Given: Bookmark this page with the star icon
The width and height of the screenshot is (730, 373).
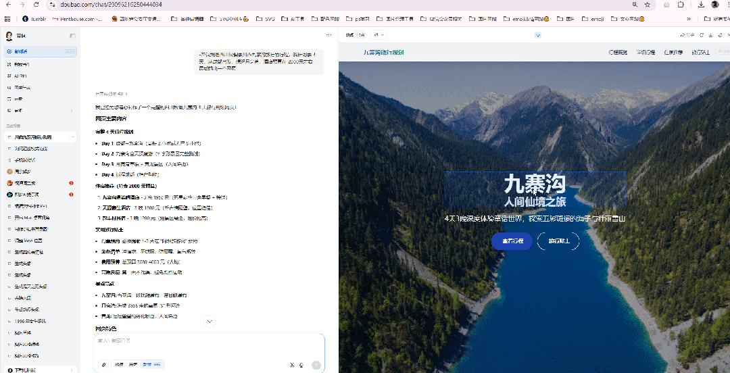Looking at the screenshot, I should click(647, 5).
